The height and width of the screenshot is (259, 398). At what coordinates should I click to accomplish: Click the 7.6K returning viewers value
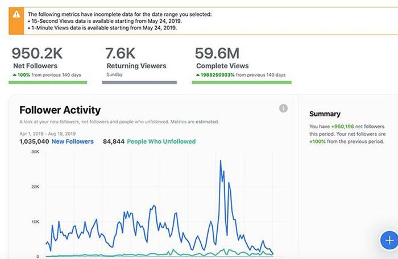121,53
